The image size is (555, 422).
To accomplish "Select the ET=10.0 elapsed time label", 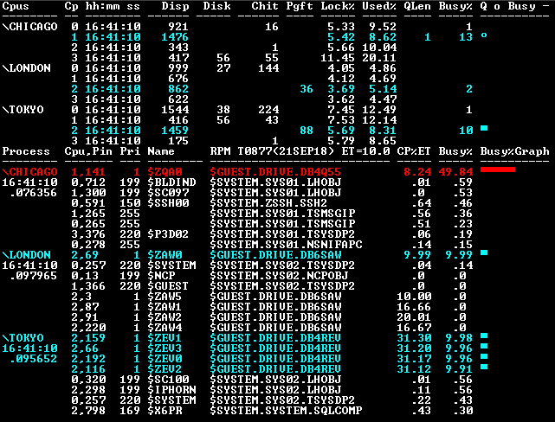I will [x=365, y=151].
